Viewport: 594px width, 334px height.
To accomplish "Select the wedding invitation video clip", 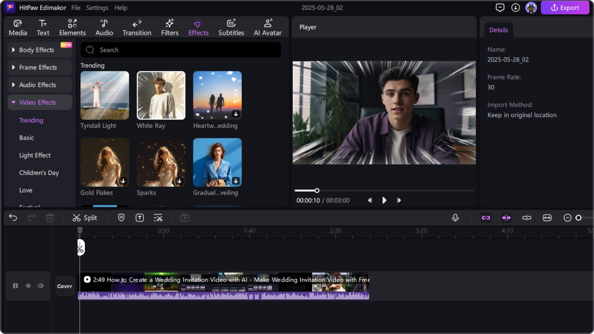I will (223, 286).
